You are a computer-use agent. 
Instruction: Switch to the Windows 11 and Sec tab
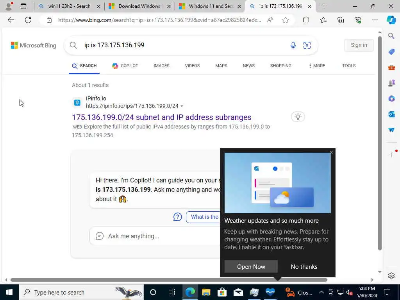[210, 6]
